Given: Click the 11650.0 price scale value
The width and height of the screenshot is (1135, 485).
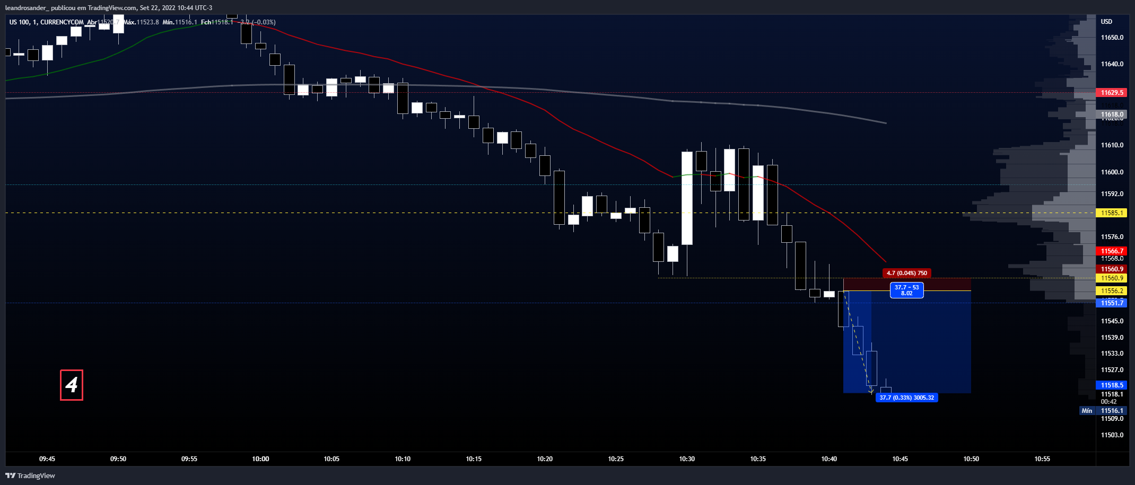Looking at the screenshot, I should point(1112,38).
